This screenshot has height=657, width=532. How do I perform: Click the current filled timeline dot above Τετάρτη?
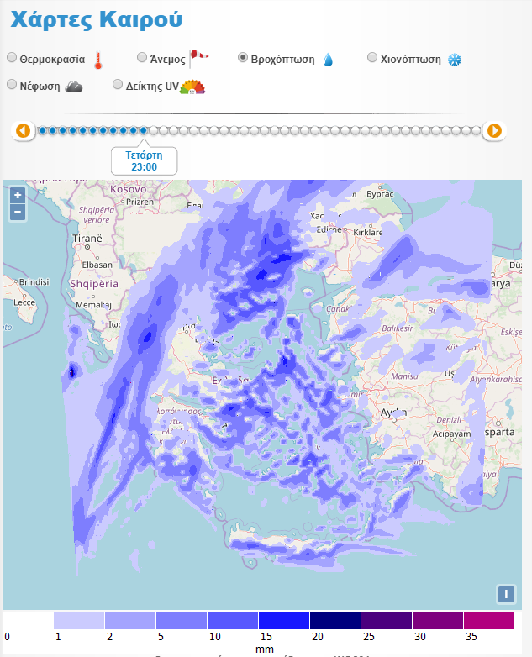(x=144, y=130)
